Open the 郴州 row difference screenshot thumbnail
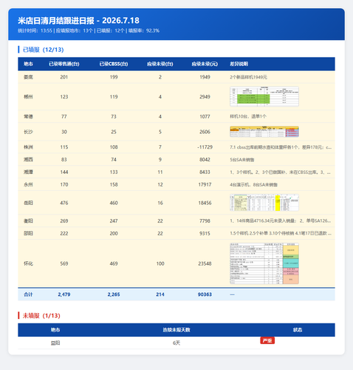This screenshot has width=353, height=370. click(x=264, y=96)
